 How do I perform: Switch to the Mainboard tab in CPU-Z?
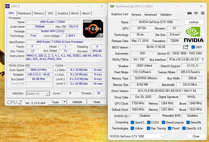[24, 13]
